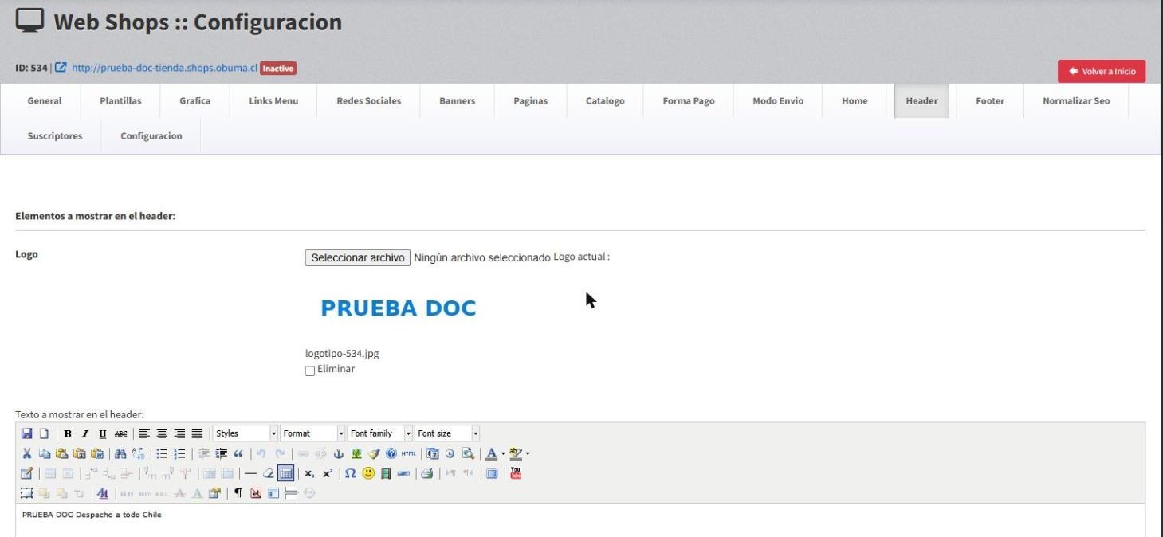Expand the text color picker arrow

pos(503,453)
